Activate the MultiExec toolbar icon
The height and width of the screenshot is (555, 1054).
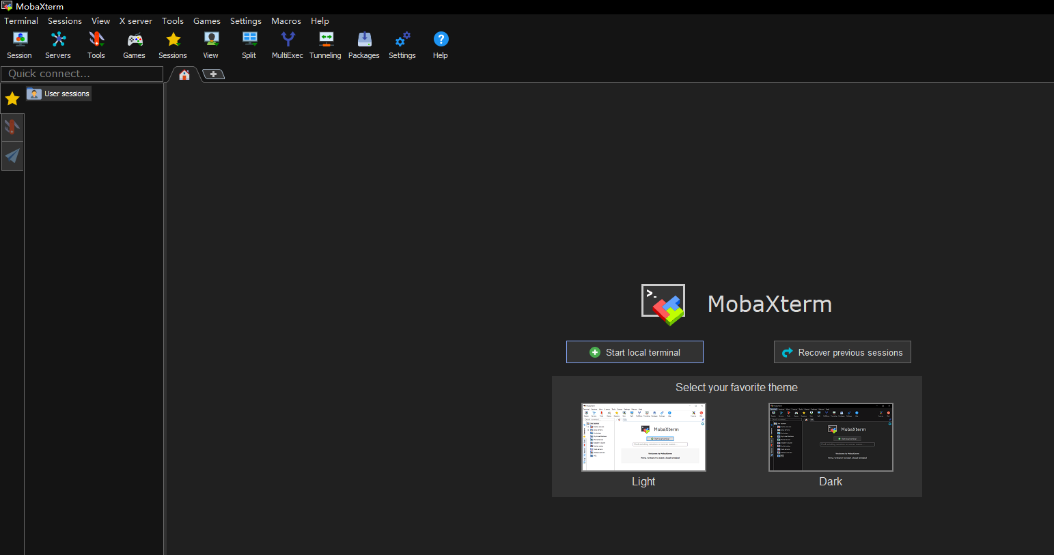click(288, 46)
